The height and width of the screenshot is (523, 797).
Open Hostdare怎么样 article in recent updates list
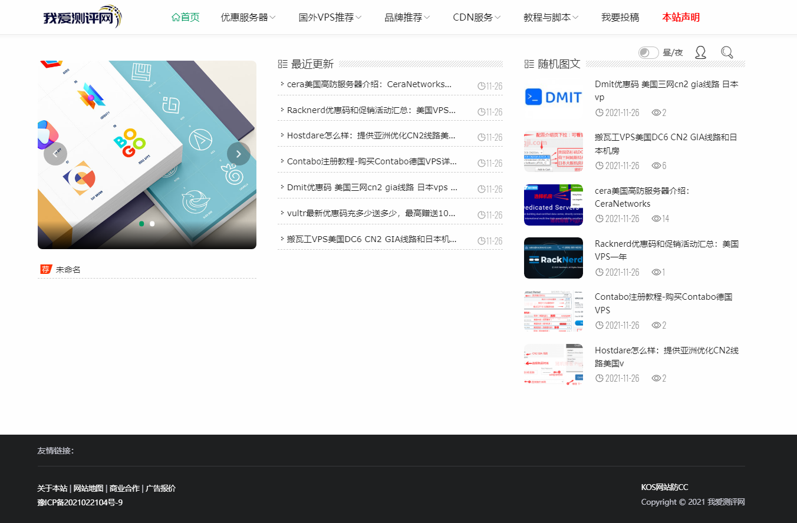coord(371,135)
